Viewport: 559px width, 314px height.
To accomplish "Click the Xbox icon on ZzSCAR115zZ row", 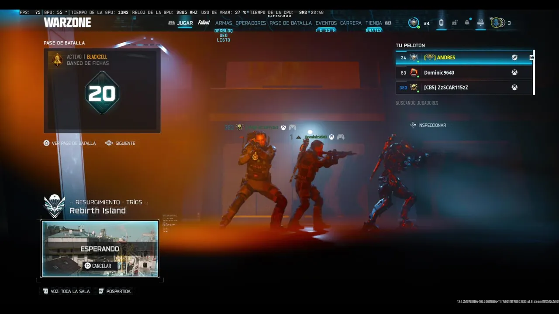I will point(514,87).
